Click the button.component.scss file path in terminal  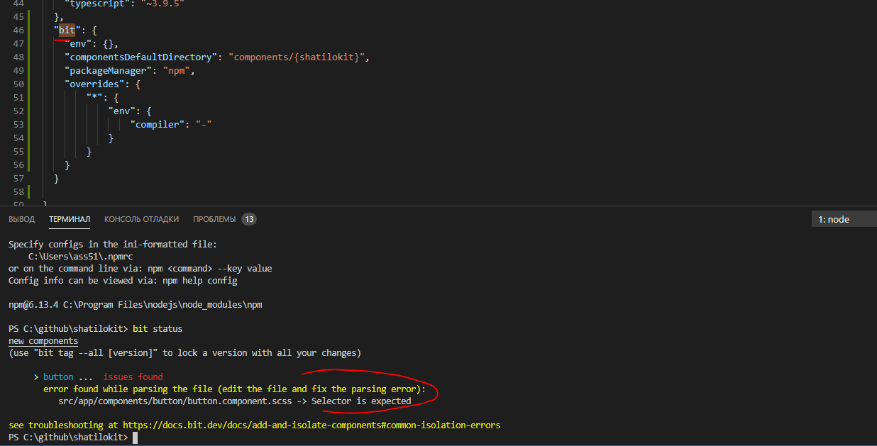[174, 401]
